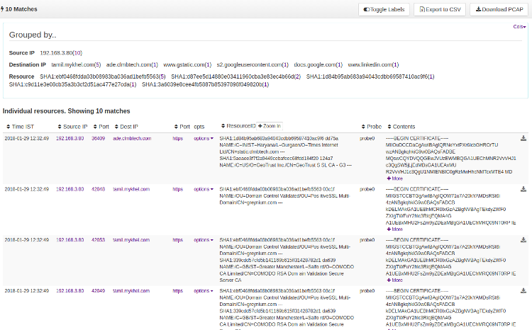Click Zoom in button on ResourceID header

[270, 125]
